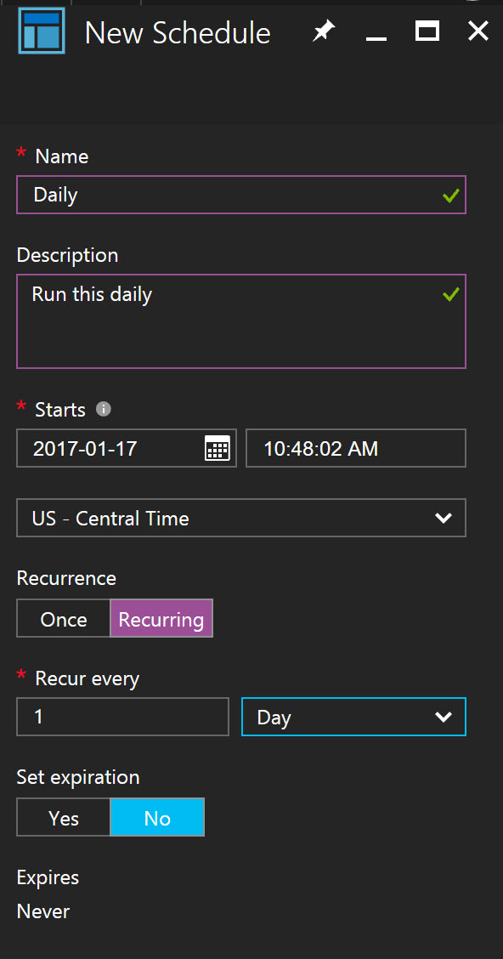Image resolution: width=503 pixels, height=959 pixels.
Task: Click the Starts info icon
Action: click(104, 409)
